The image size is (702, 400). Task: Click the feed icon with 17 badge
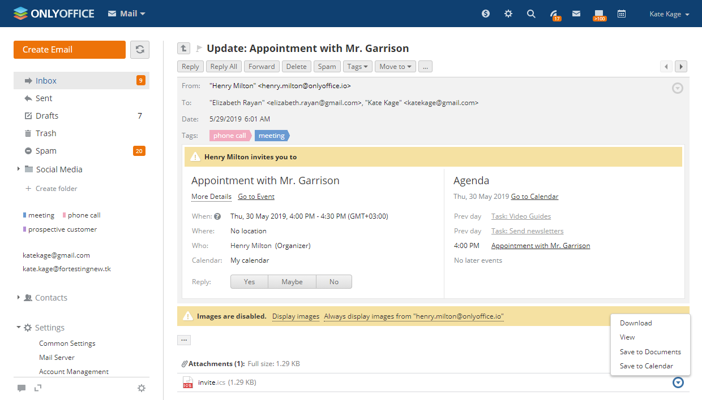(x=554, y=14)
